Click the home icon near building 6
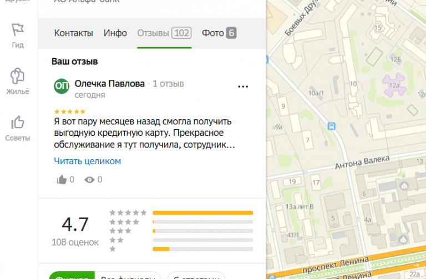 (404, 186)
